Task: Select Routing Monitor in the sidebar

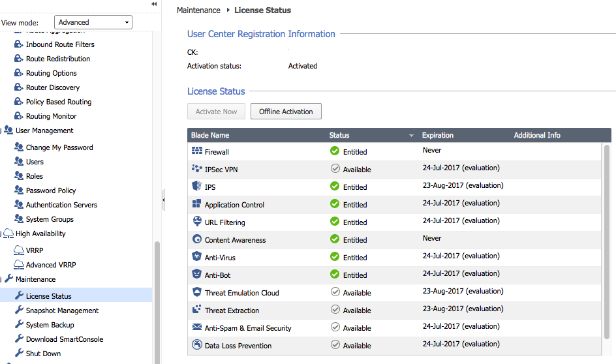Action: pos(51,116)
